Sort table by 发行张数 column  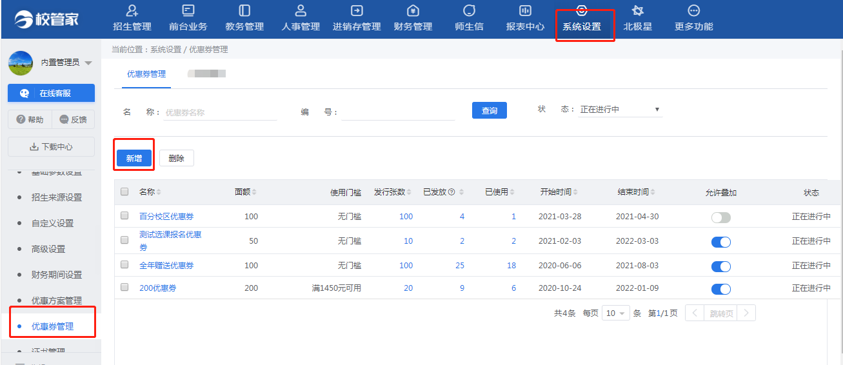click(x=410, y=192)
